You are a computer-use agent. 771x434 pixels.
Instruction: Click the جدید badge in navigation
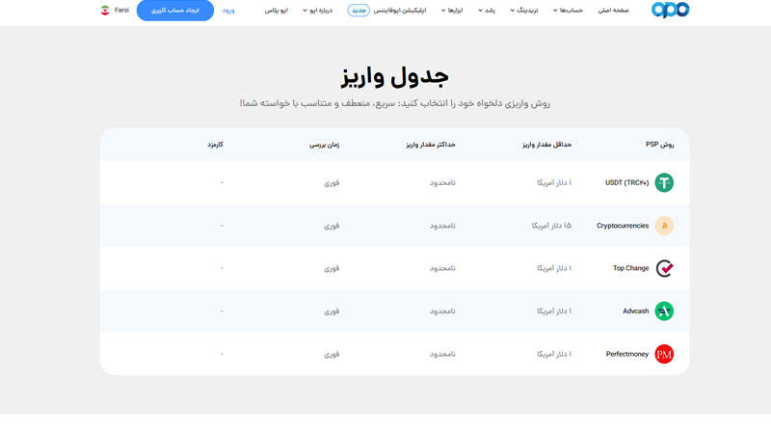[359, 11]
